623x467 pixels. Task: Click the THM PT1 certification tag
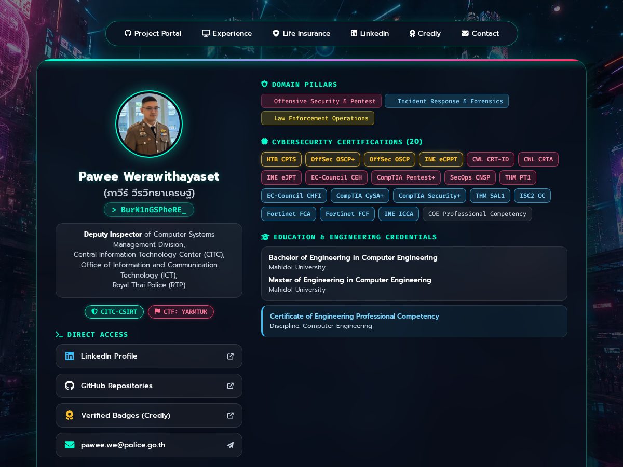[x=518, y=177]
